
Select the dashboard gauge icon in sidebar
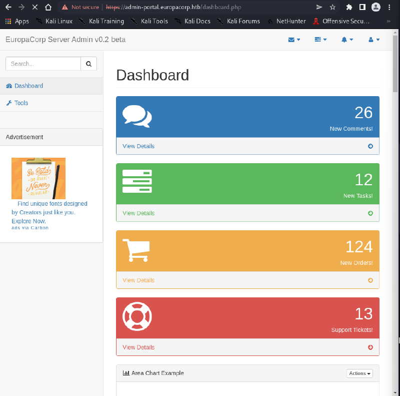click(x=8, y=86)
